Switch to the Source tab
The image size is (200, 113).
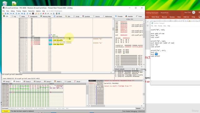coord(96,16)
